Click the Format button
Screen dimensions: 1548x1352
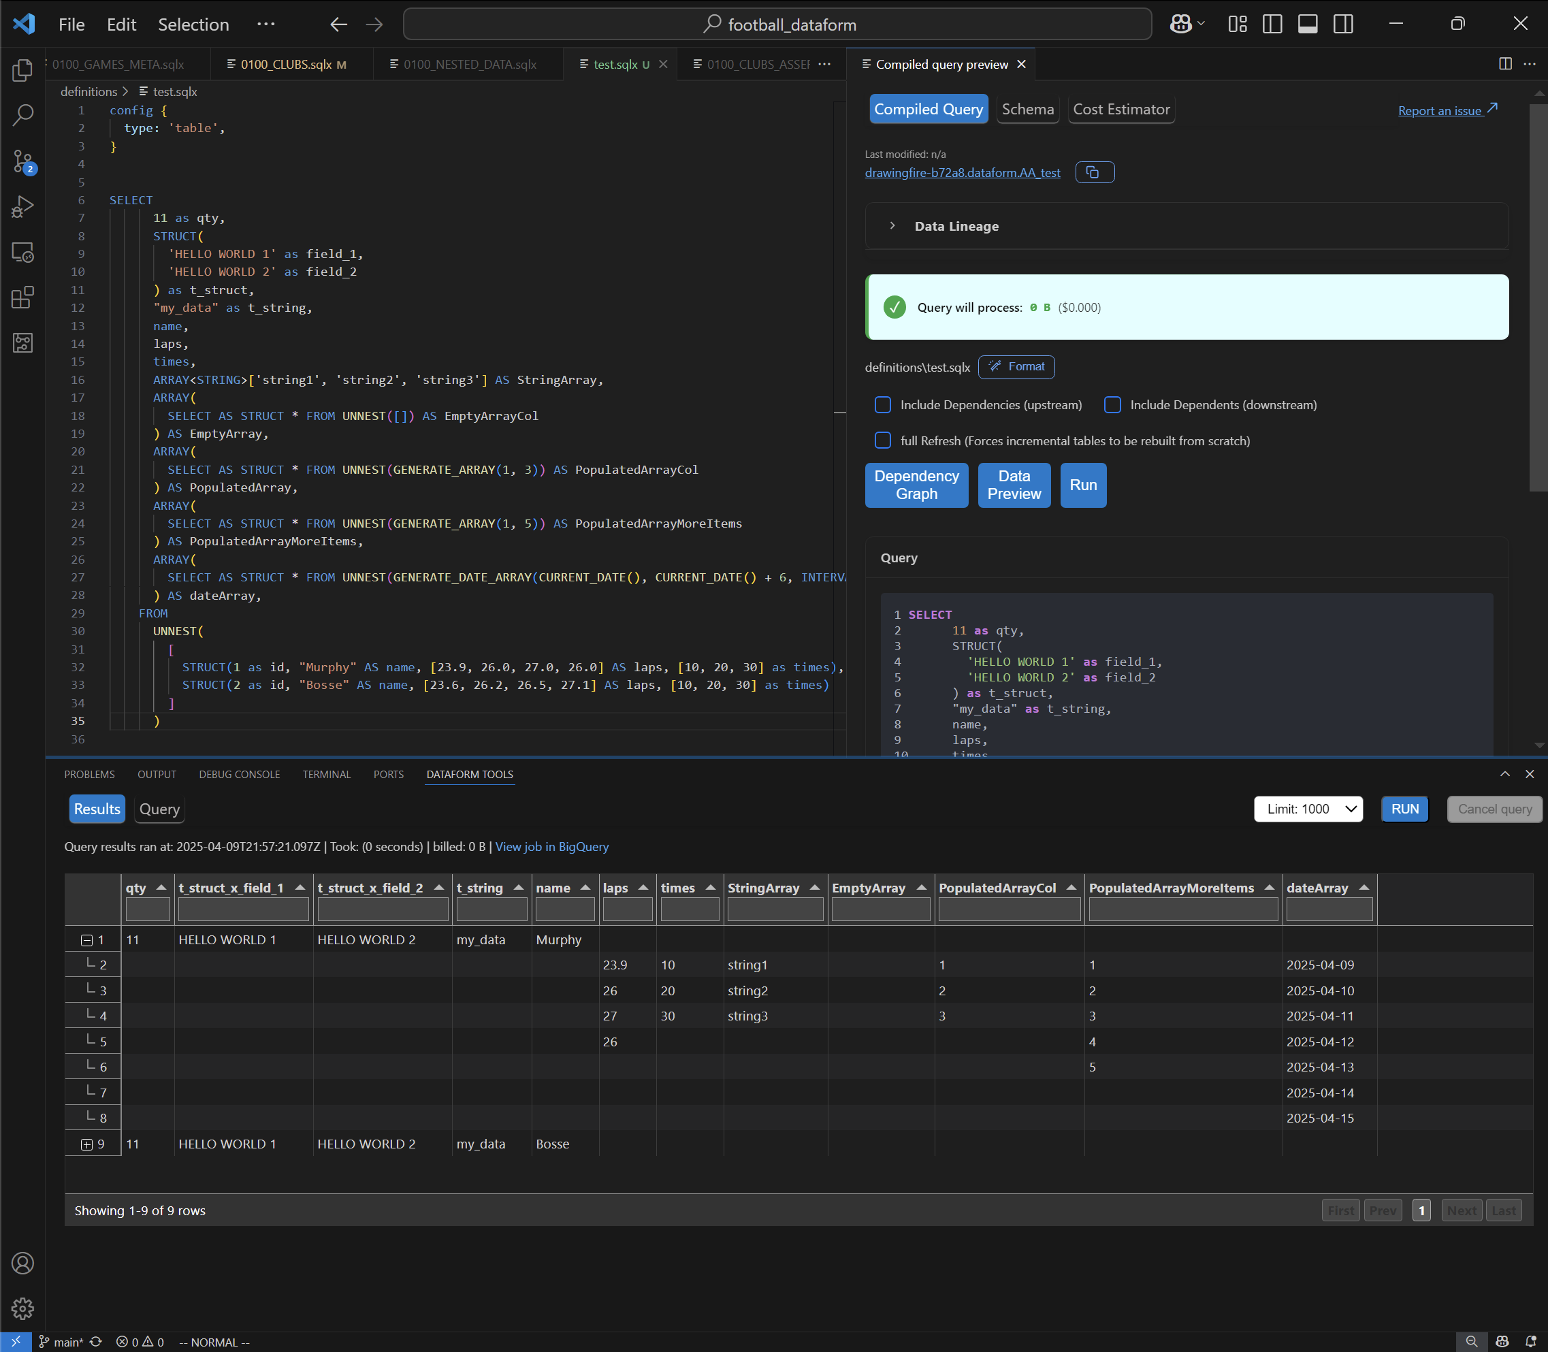click(1016, 367)
